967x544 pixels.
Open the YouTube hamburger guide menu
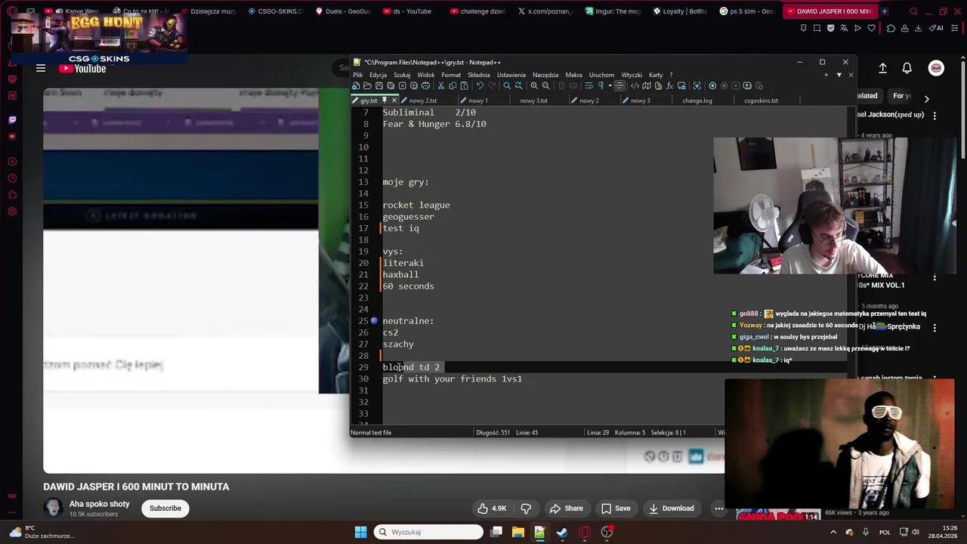click(x=41, y=68)
